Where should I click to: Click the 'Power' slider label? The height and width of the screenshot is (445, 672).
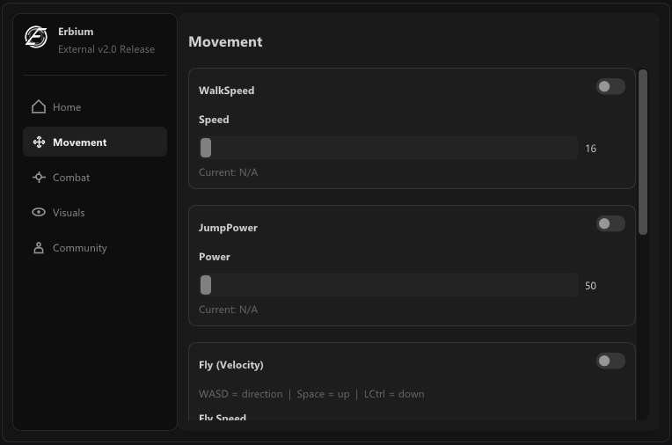click(x=215, y=257)
